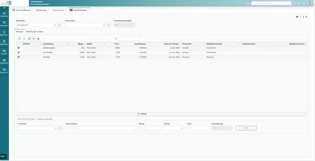Sort by the Datum der Anfrage column
315x161 pixels.
[x=171, y=44]
